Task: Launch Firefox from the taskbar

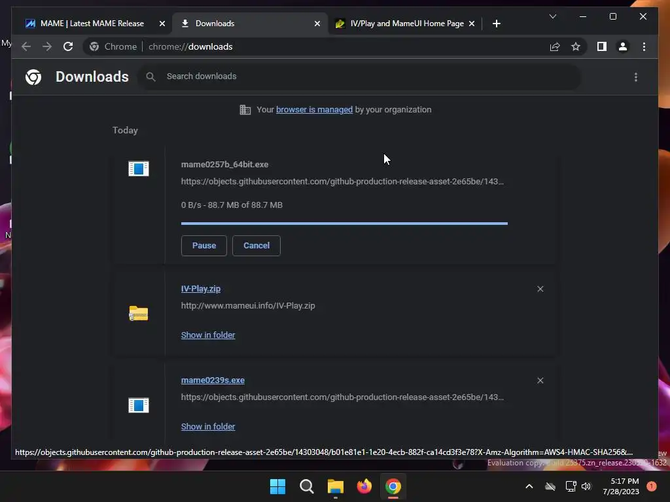Action: point(364,486)
